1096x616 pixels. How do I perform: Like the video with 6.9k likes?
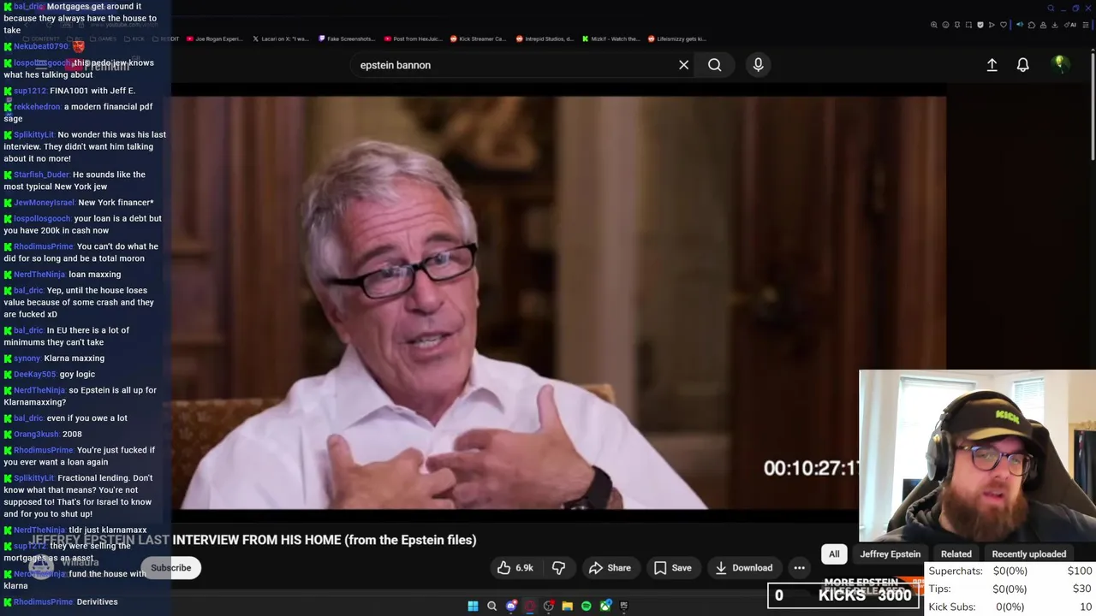[x=515, y=568]
